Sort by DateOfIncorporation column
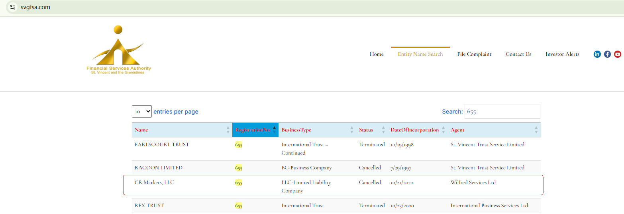 click(443, 130)
